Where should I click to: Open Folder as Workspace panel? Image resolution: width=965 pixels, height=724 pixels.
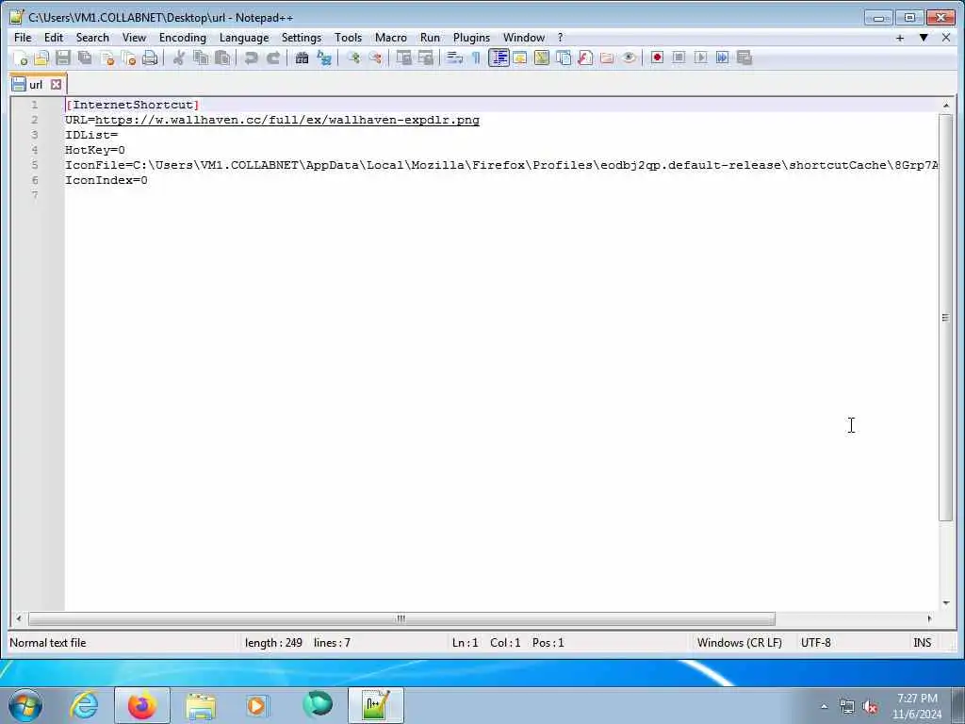pos(607,58)
